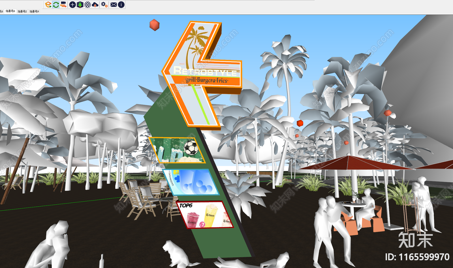Open Enscape objects plus icon

click(72, 5)
